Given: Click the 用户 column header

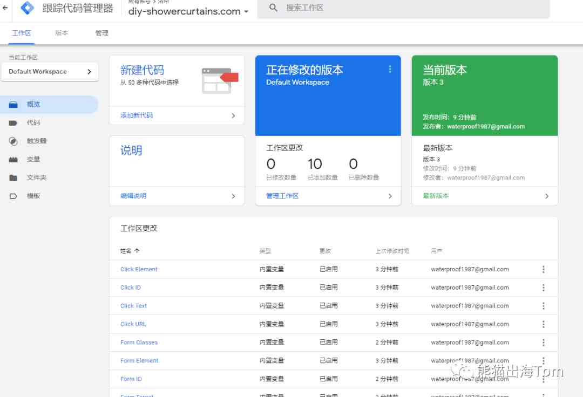Looking at the screenshot, I should [x=437, y=251].
